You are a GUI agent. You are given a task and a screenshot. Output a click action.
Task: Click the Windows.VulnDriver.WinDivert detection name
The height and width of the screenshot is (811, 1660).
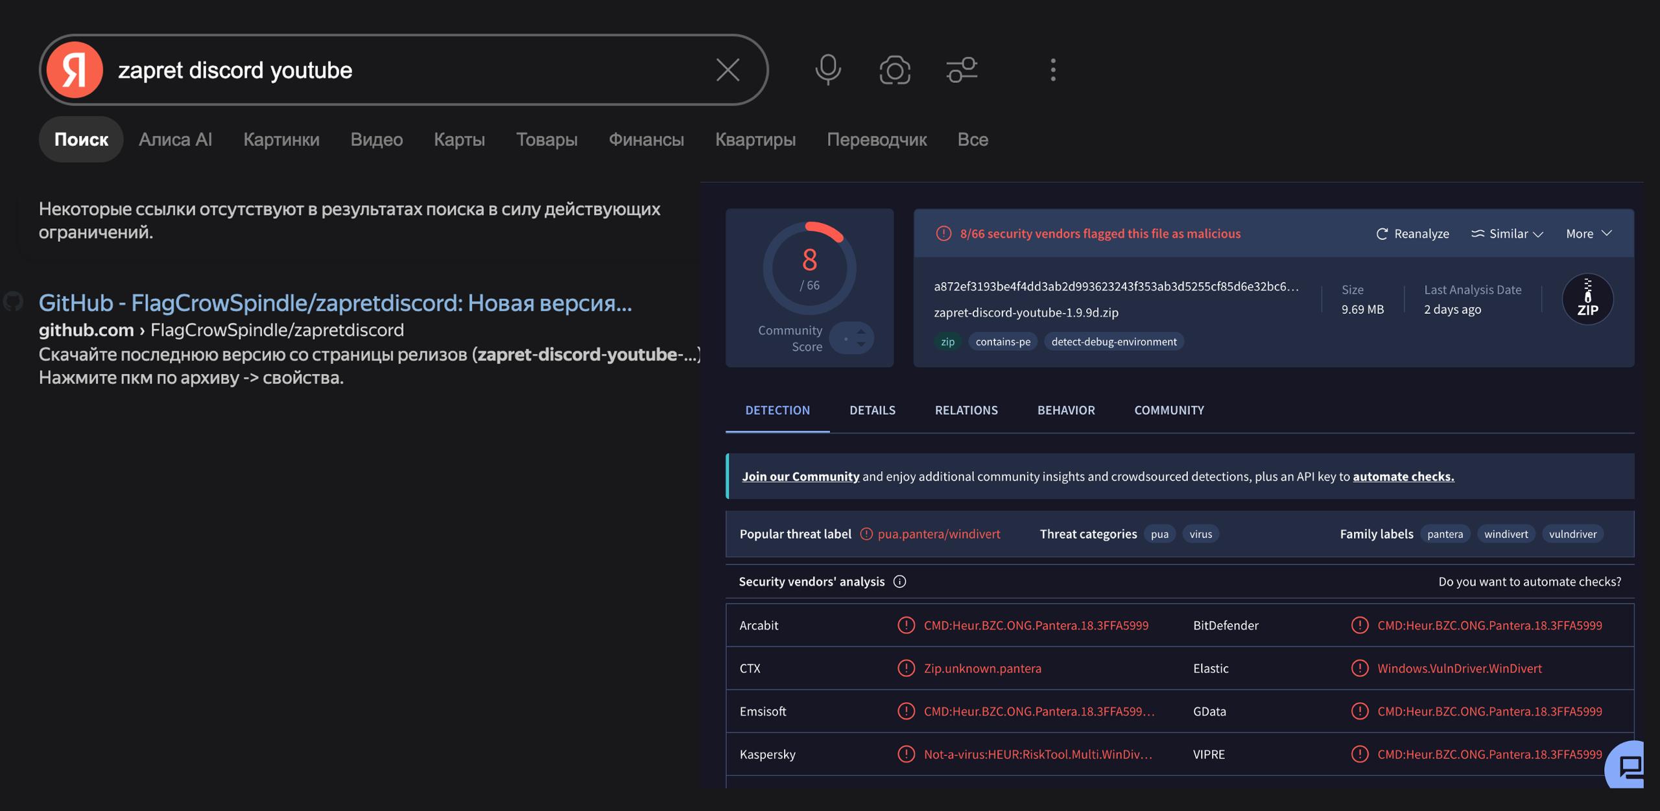(1460, 668)
